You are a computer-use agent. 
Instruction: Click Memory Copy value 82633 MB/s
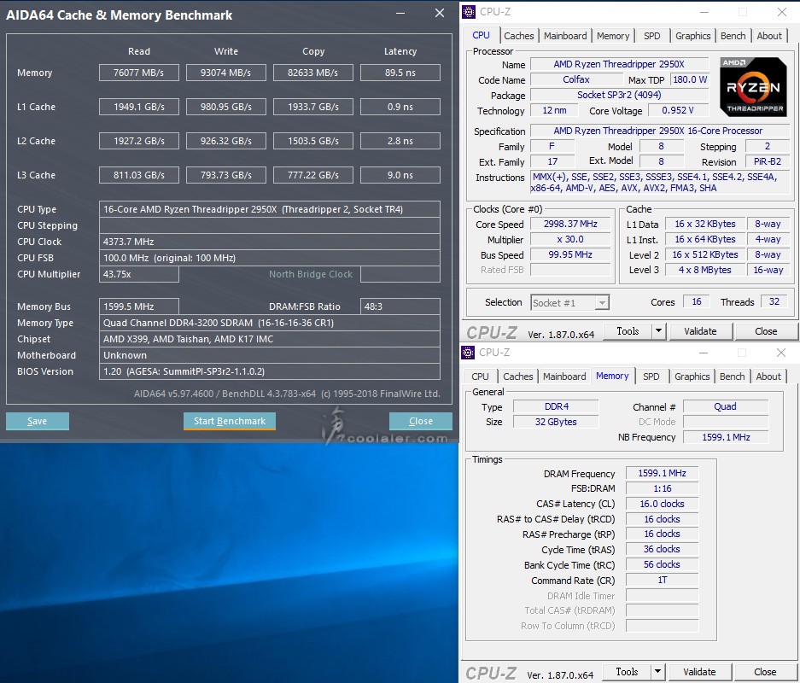313,73
